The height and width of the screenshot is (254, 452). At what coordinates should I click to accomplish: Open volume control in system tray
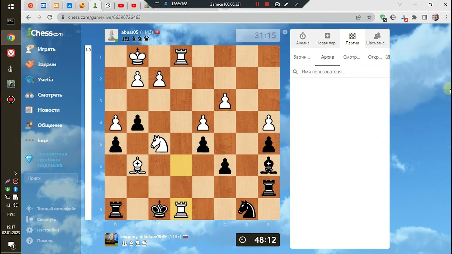(x=16, y=205)
